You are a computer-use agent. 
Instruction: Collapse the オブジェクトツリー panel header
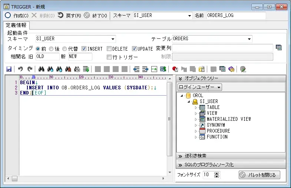click(x=231, y=79)
